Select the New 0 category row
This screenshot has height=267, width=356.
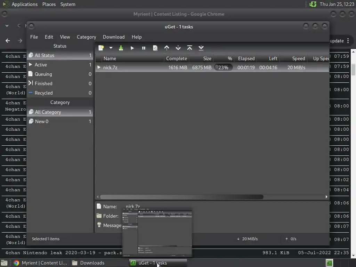60,121
